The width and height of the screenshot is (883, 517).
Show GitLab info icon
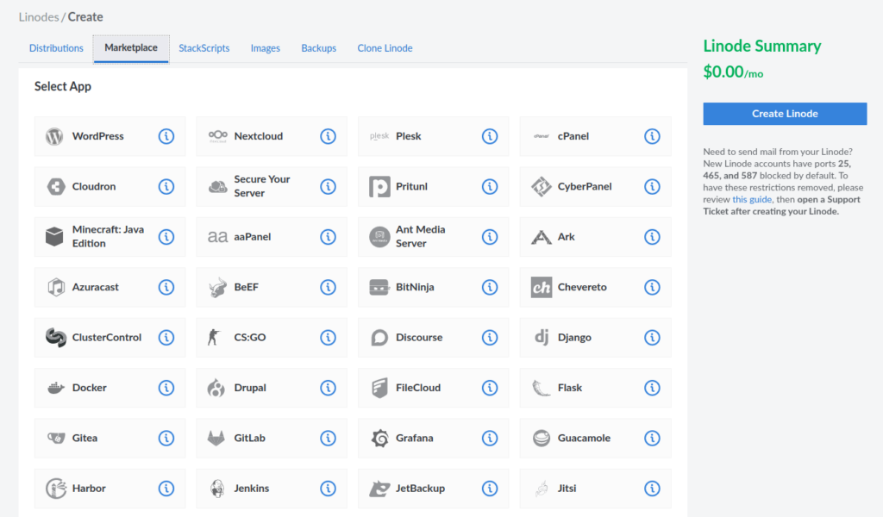point(328,438)
